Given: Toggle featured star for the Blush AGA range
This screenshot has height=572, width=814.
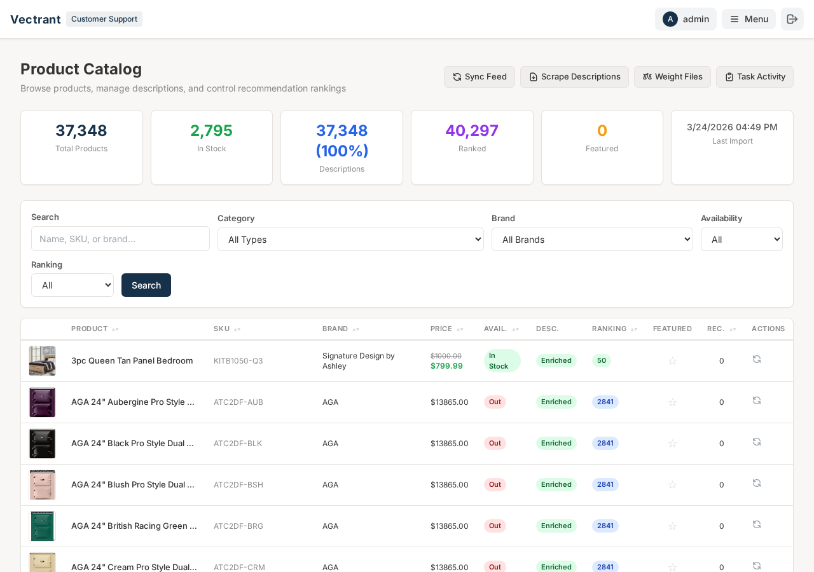Looking at the screenshot, I should (672, 484).
